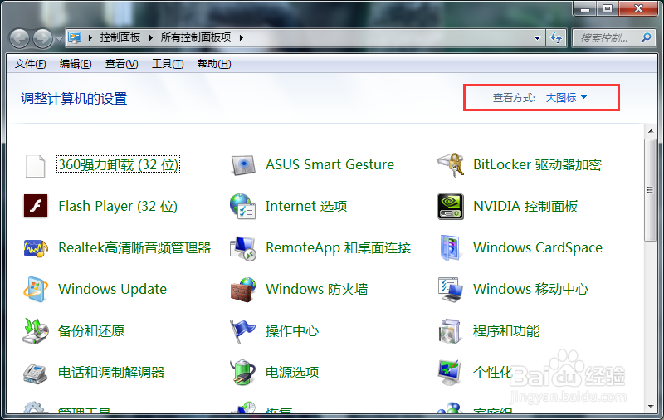Open the 帮助(H) menu
Screen dimensions: 664x420
click(214, 64)
